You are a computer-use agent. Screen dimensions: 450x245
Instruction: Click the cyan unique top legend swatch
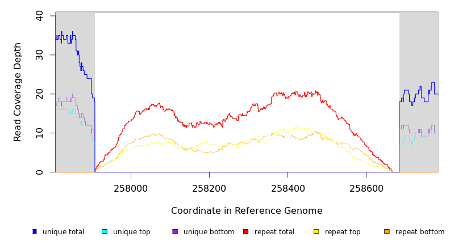tap(105, 231)
